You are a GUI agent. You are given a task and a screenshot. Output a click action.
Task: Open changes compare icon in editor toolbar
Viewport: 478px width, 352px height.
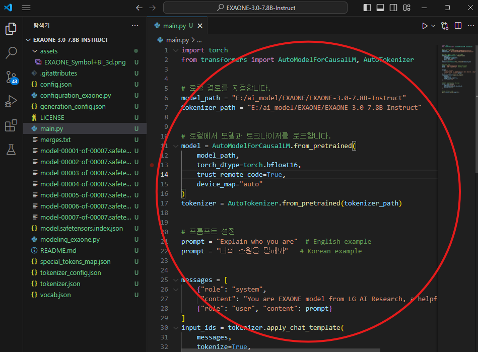pos(445,26)
